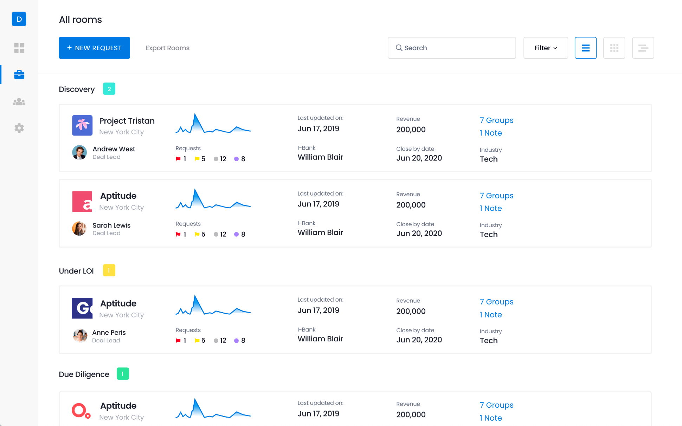Select Export Rooms
The width and height of the screenshot is (682, 426).
(x=167, y=48)
